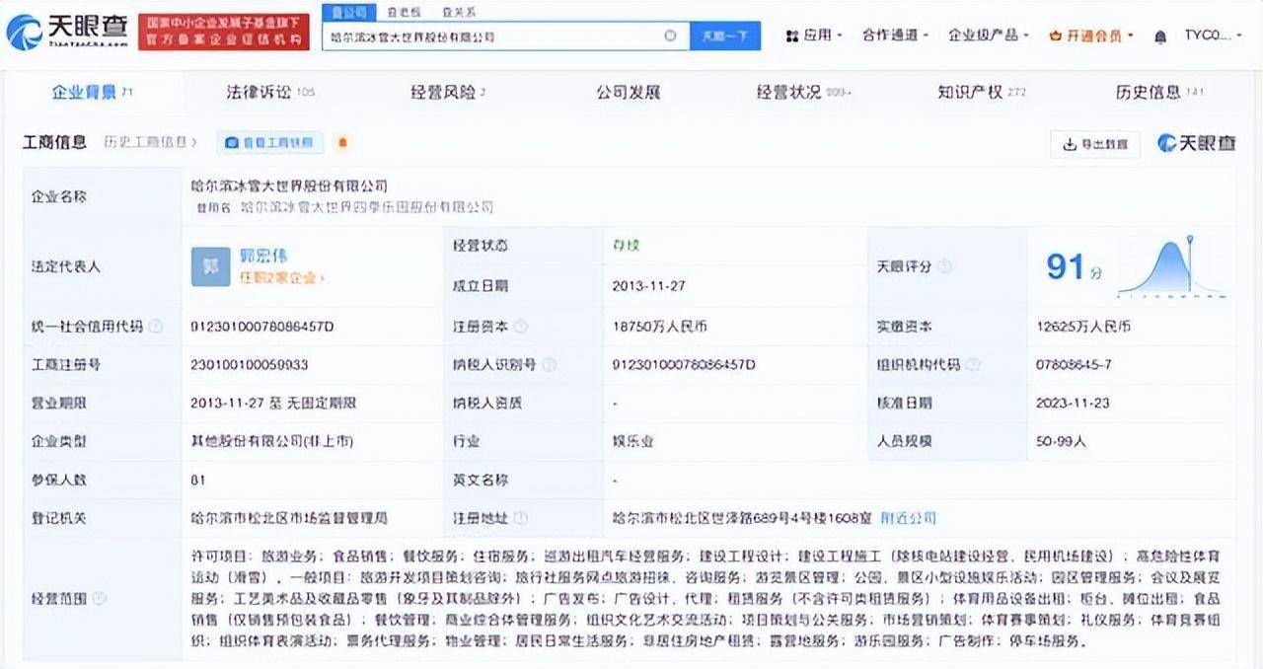1263x669 pixels.
Task: Click the 查看工商快照 button
Action: click(270, 142)
